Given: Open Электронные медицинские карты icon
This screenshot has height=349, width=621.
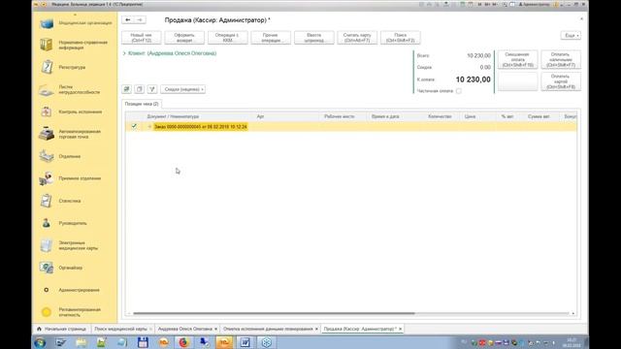Looking at the screenshot, I should 47,245.
